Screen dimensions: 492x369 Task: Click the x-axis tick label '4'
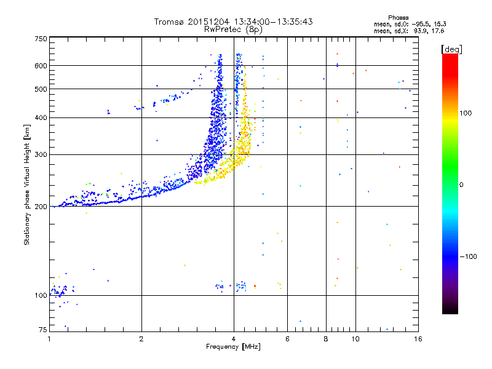pyautogui.click(x=234, y=339)
